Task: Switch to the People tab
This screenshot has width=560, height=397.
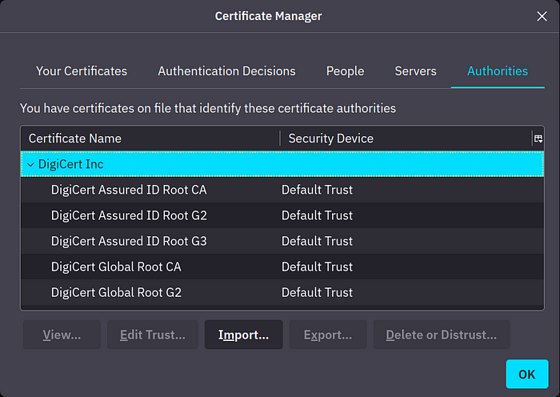Action: [x=345, y=71]
